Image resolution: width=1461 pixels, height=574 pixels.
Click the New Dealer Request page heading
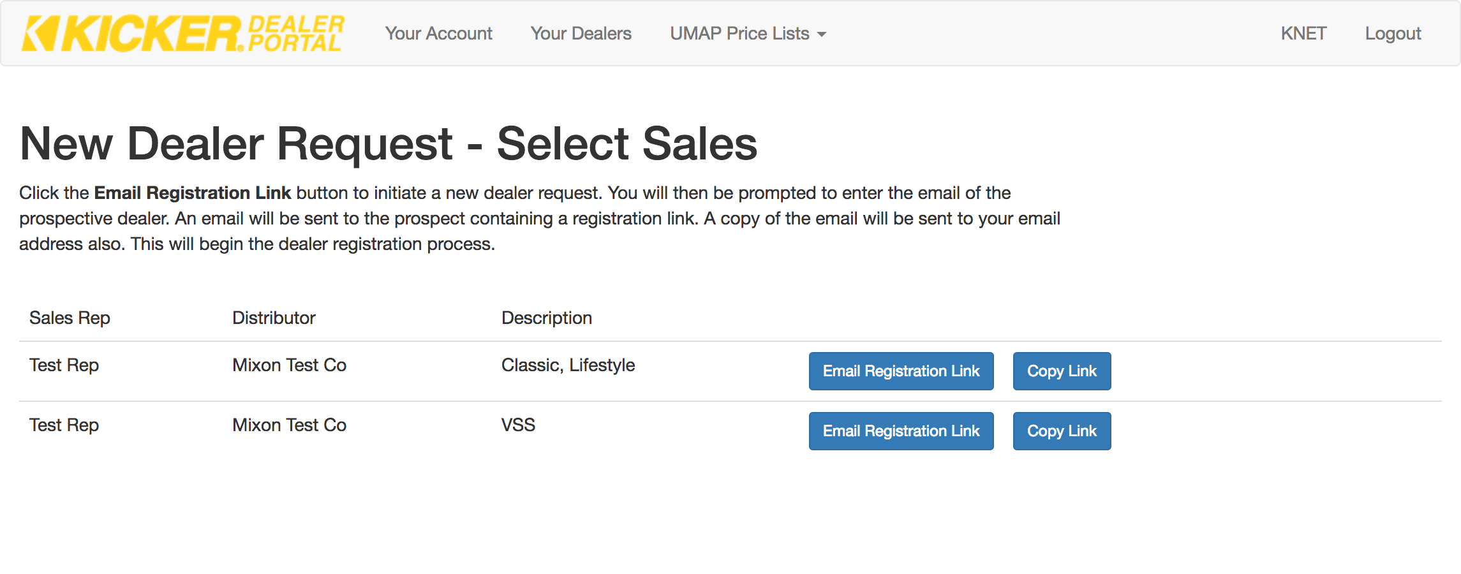pyautogui.click(x=389, y=143)
